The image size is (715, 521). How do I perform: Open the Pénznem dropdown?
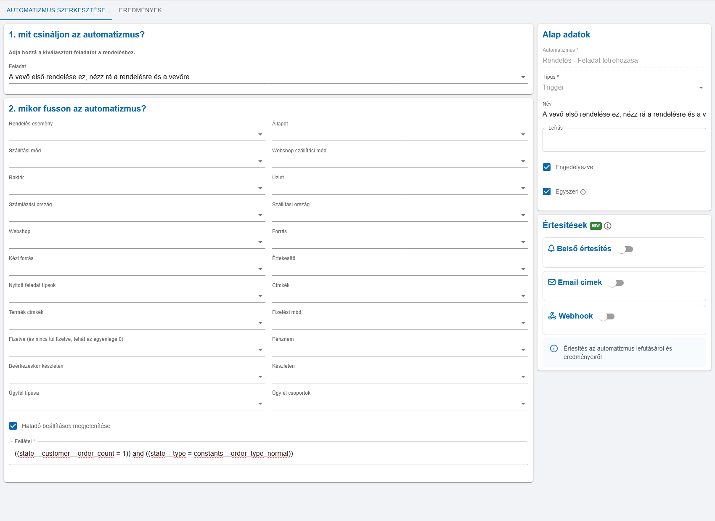pos(400,350)
